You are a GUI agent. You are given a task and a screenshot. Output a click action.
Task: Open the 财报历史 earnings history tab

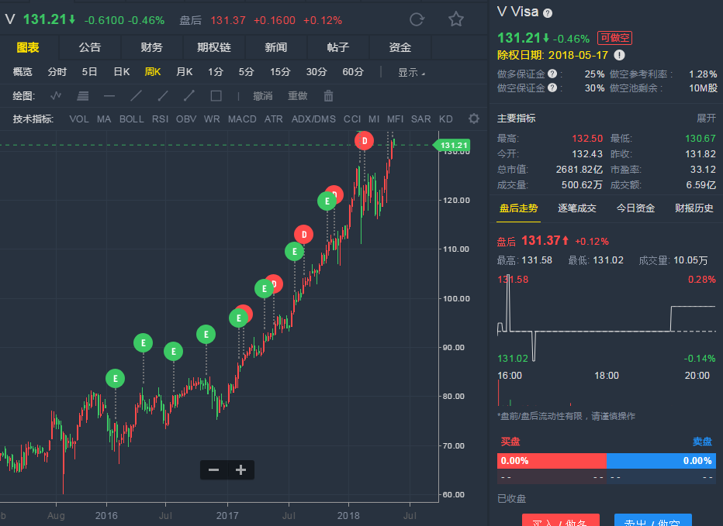(694, 208)
